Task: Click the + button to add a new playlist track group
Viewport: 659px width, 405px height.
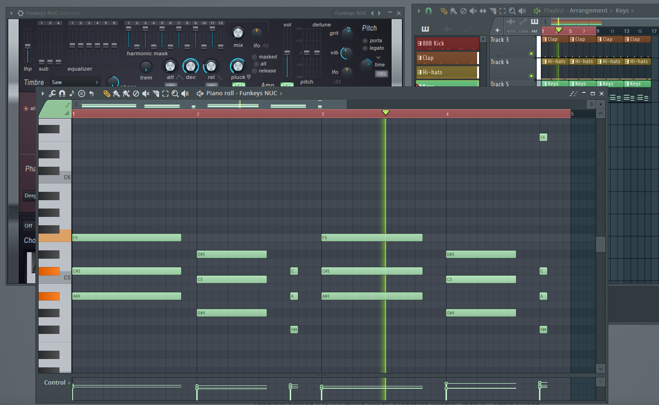Action: (x=497, y=31)
